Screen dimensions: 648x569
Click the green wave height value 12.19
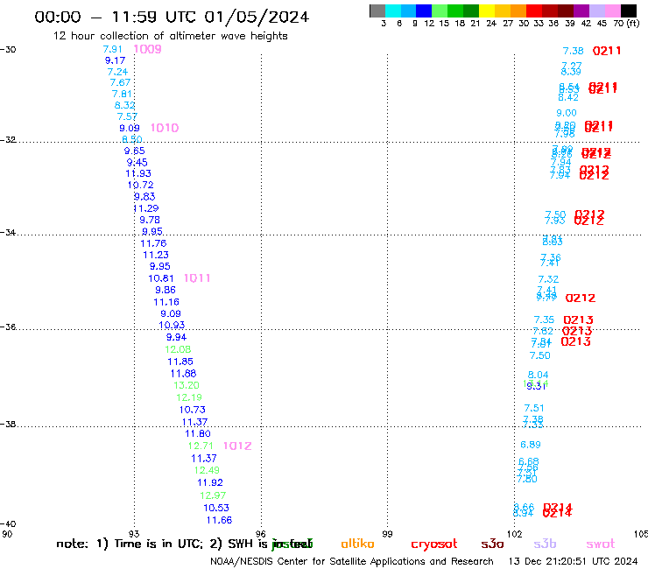[x=189, y=397]
